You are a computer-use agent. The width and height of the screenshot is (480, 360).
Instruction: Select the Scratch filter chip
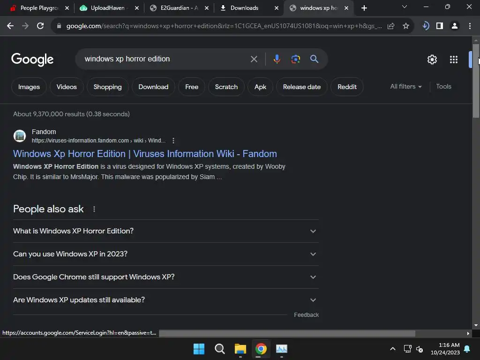[x=226, y=87]
